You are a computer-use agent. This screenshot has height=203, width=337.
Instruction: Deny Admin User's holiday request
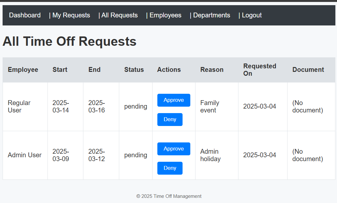tap(170, 168)
